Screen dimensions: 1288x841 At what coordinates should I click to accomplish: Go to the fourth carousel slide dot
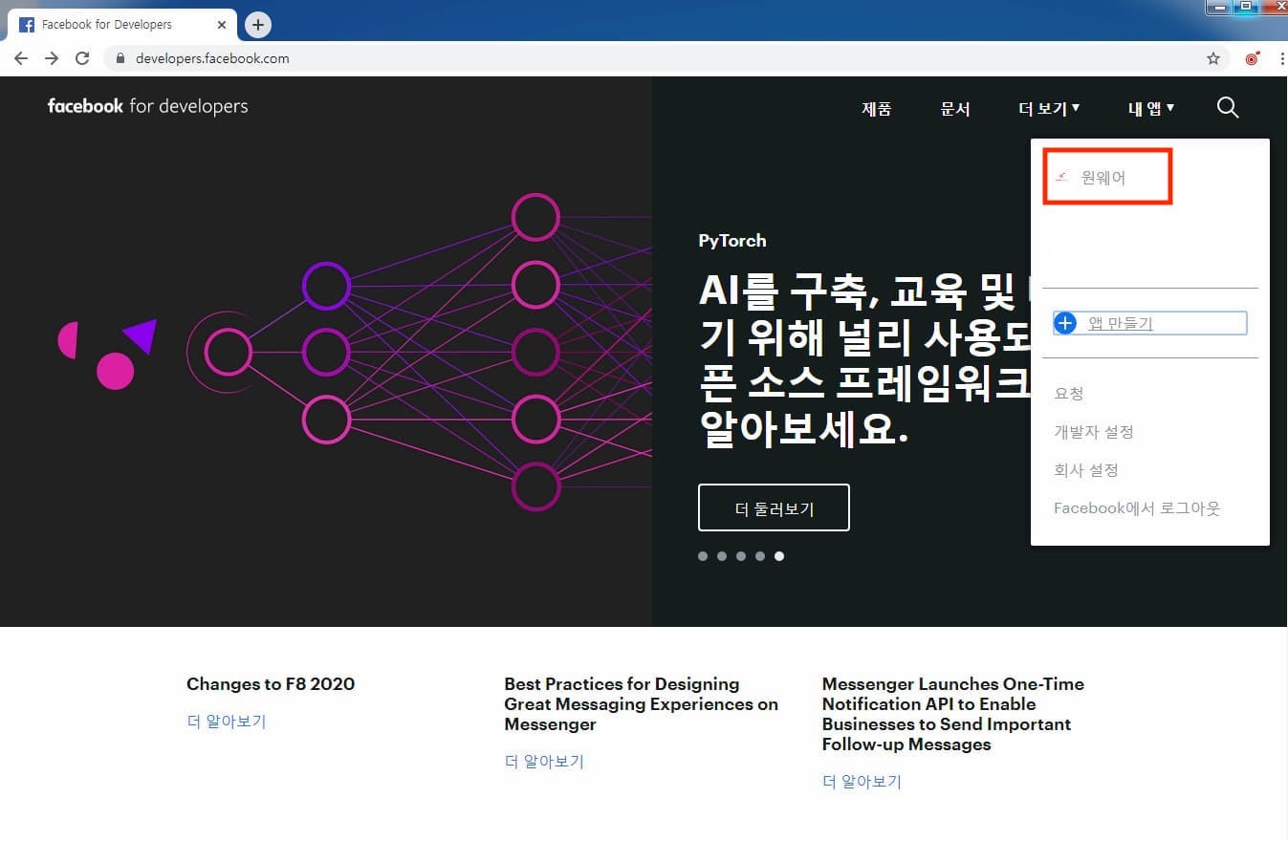tap(760, 556)
